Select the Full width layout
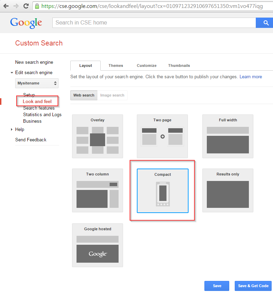 (x=228, y=136)
